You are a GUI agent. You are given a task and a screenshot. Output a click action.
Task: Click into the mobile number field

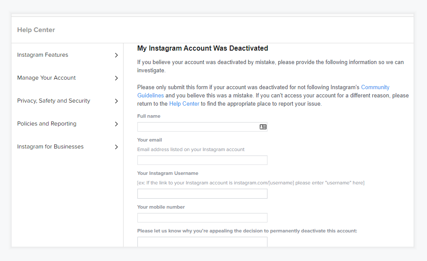click(x=202, y=218)
